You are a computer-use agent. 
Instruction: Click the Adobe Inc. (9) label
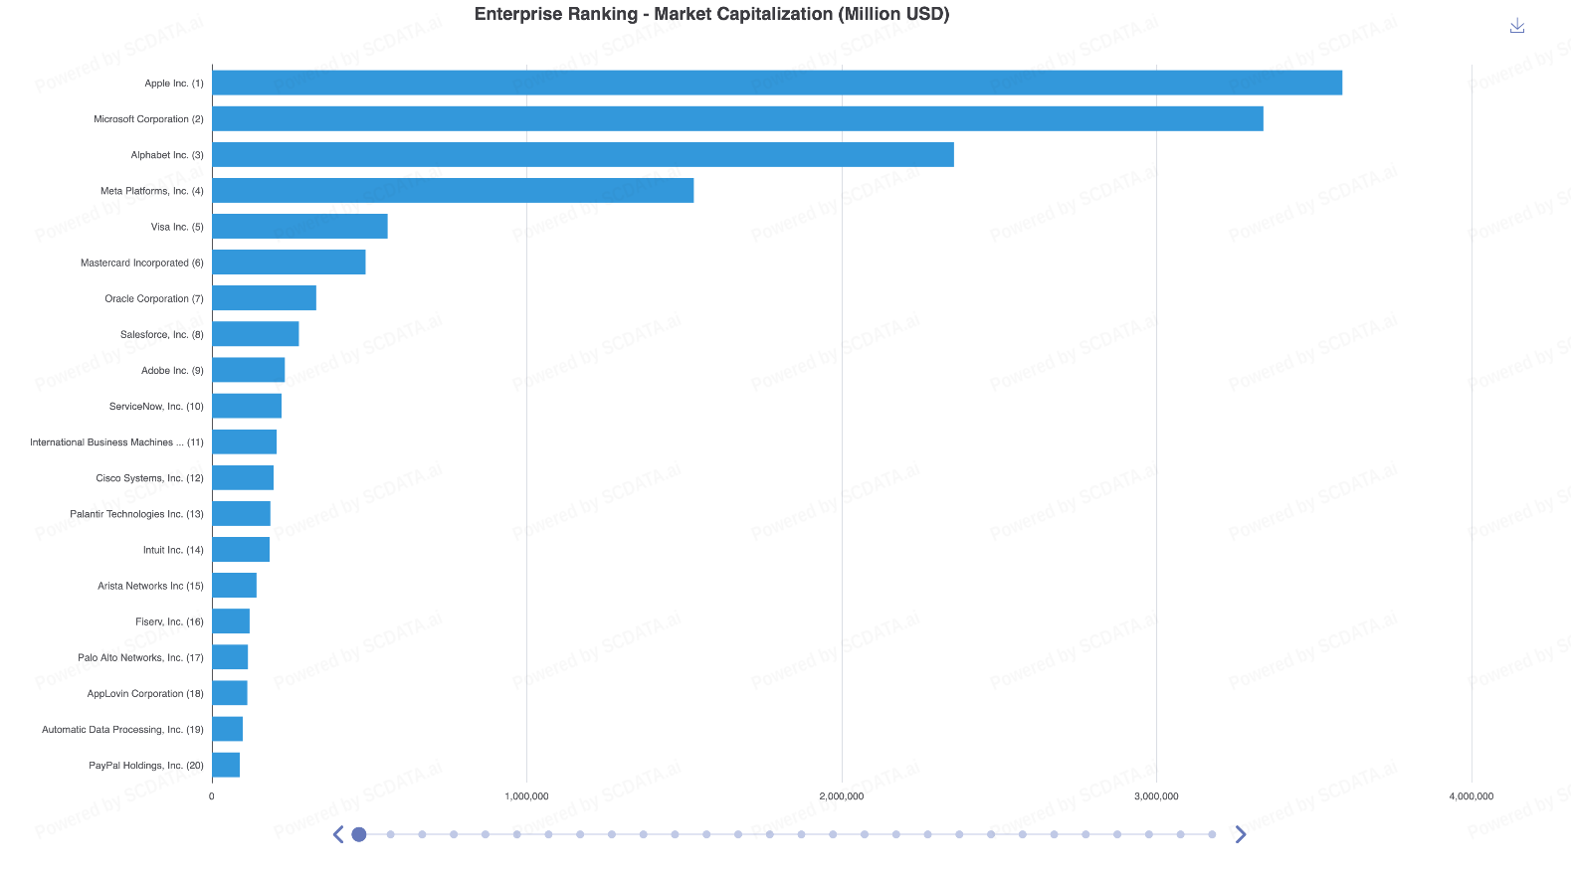click(172, 371)
